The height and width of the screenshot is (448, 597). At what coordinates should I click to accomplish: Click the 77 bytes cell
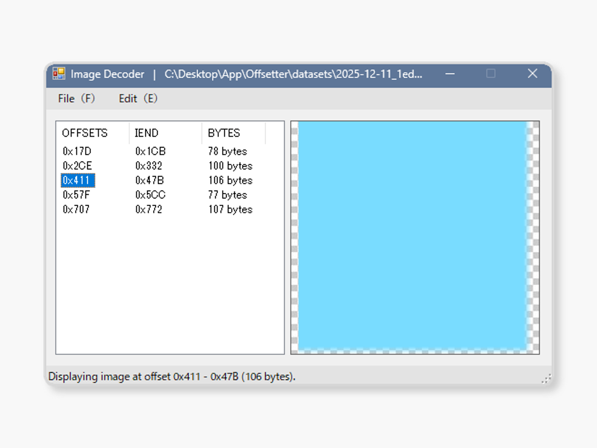click(227, 195)
